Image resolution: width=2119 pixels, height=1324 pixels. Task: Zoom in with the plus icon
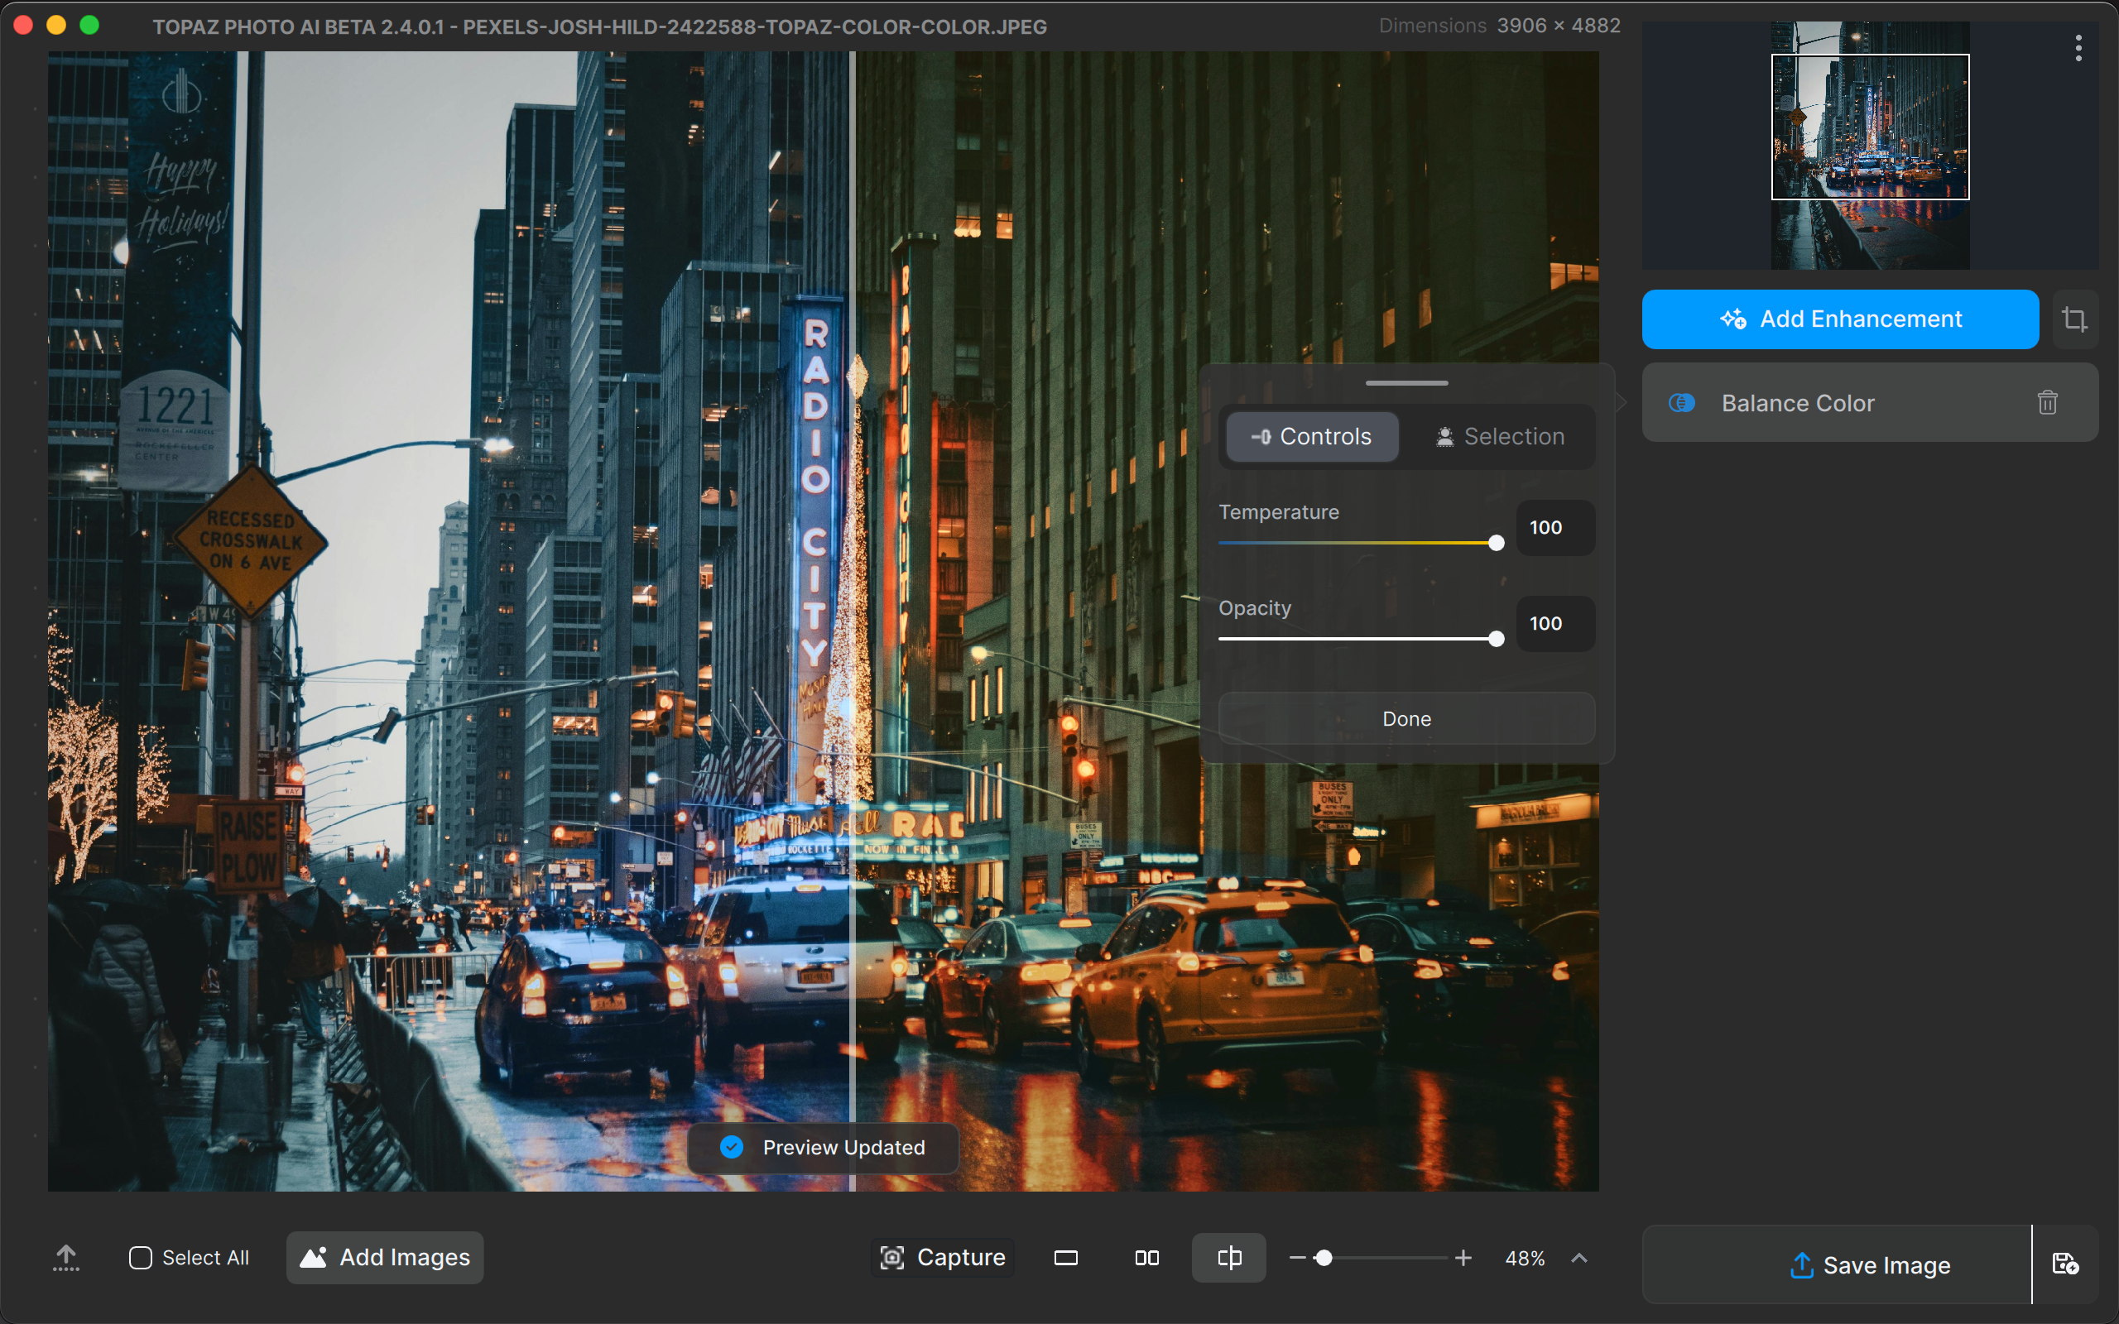point(1463,1258)
